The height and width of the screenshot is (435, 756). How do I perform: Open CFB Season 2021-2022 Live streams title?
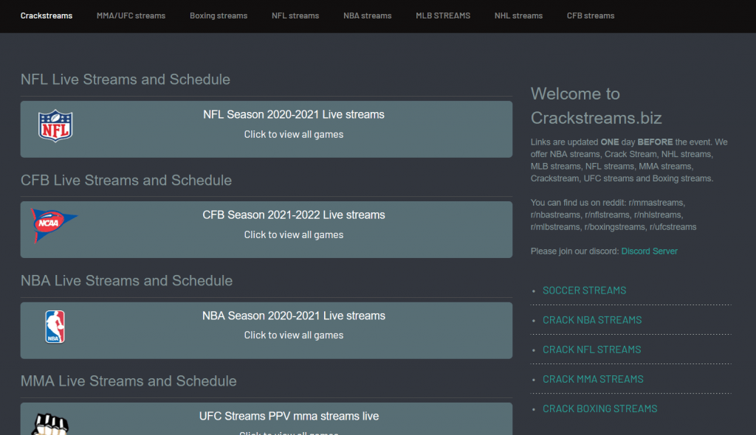point(294,215)
